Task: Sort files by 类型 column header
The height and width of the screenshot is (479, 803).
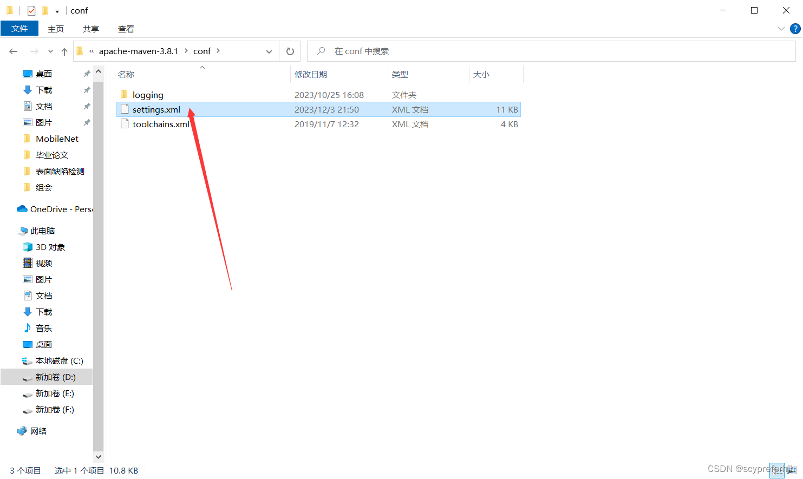Action: pyautogui.click(x=400, y=75)
